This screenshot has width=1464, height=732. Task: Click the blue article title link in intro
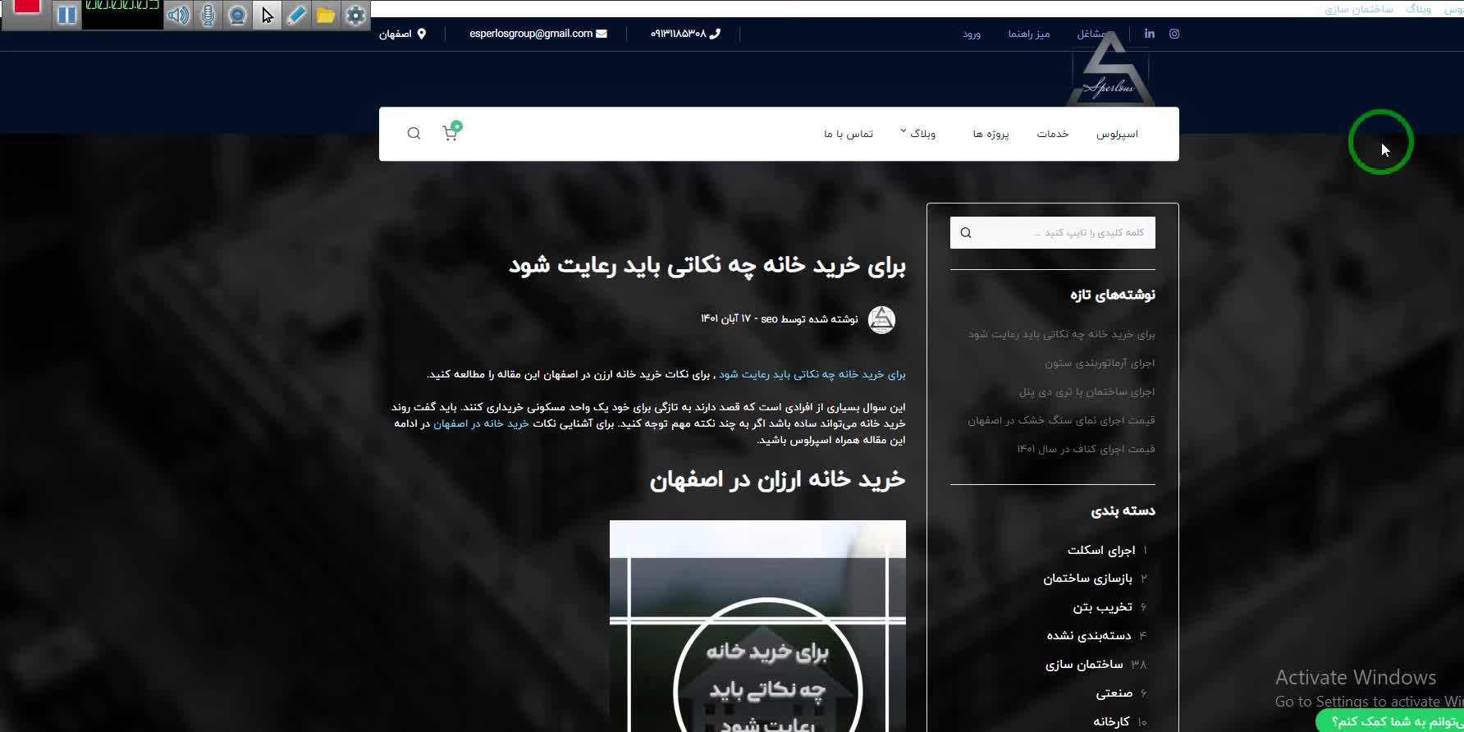[x=812, y=374]
